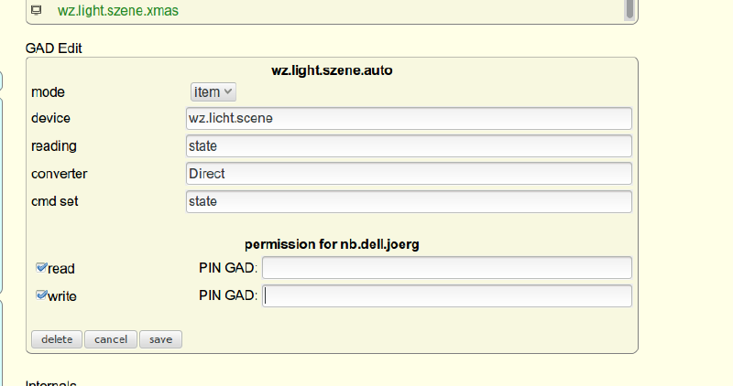Select the converter field showing Direct
Screen dimensions: 733x386
point(409,173)
